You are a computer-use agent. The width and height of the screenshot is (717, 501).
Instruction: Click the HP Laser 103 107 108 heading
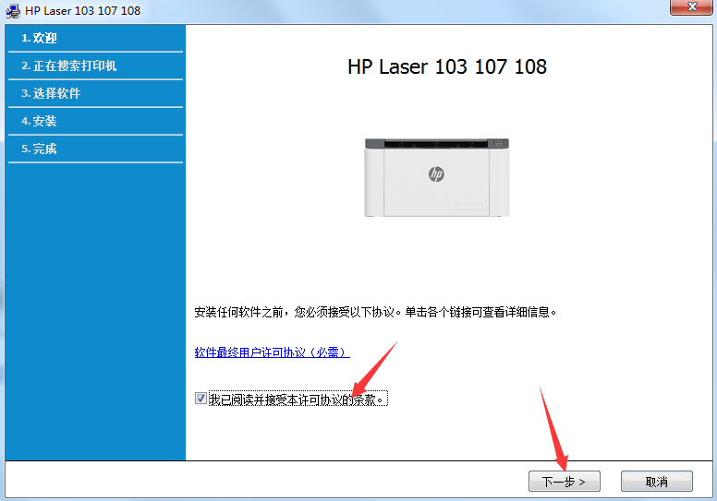(447, 67)
